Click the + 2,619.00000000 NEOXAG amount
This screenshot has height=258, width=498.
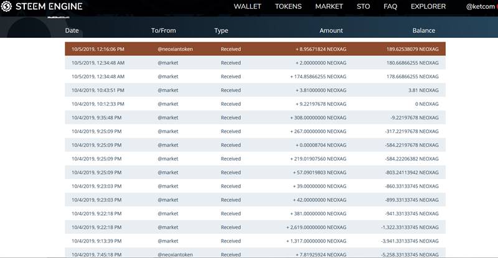316,226
